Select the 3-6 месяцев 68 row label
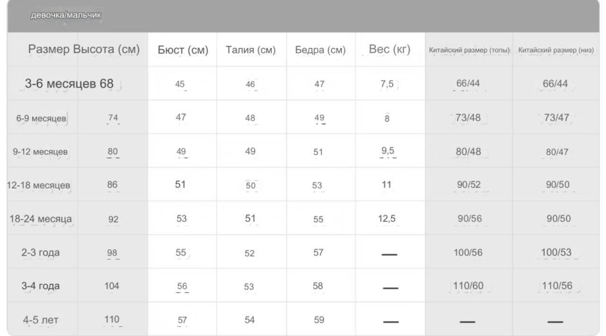 click(69, 84)
